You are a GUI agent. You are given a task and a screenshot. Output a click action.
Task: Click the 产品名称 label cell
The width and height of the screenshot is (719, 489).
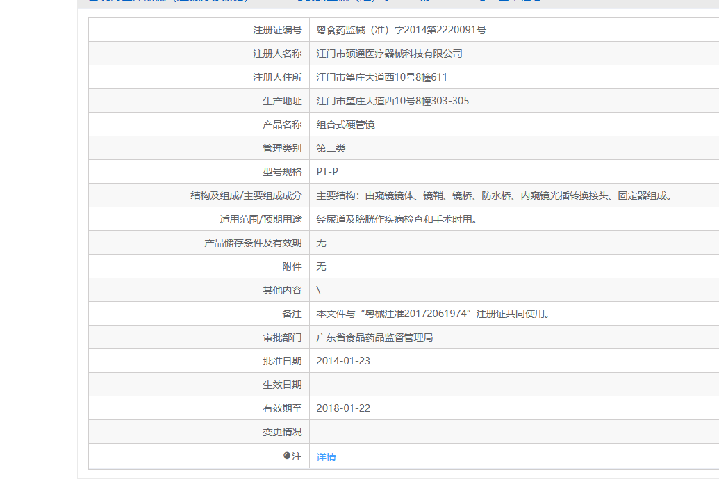click(199, 125)
